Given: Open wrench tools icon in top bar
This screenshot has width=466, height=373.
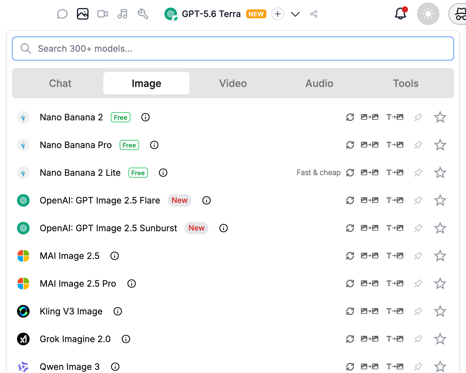Looking at the screenshot, I should click(x=143, y=14).
